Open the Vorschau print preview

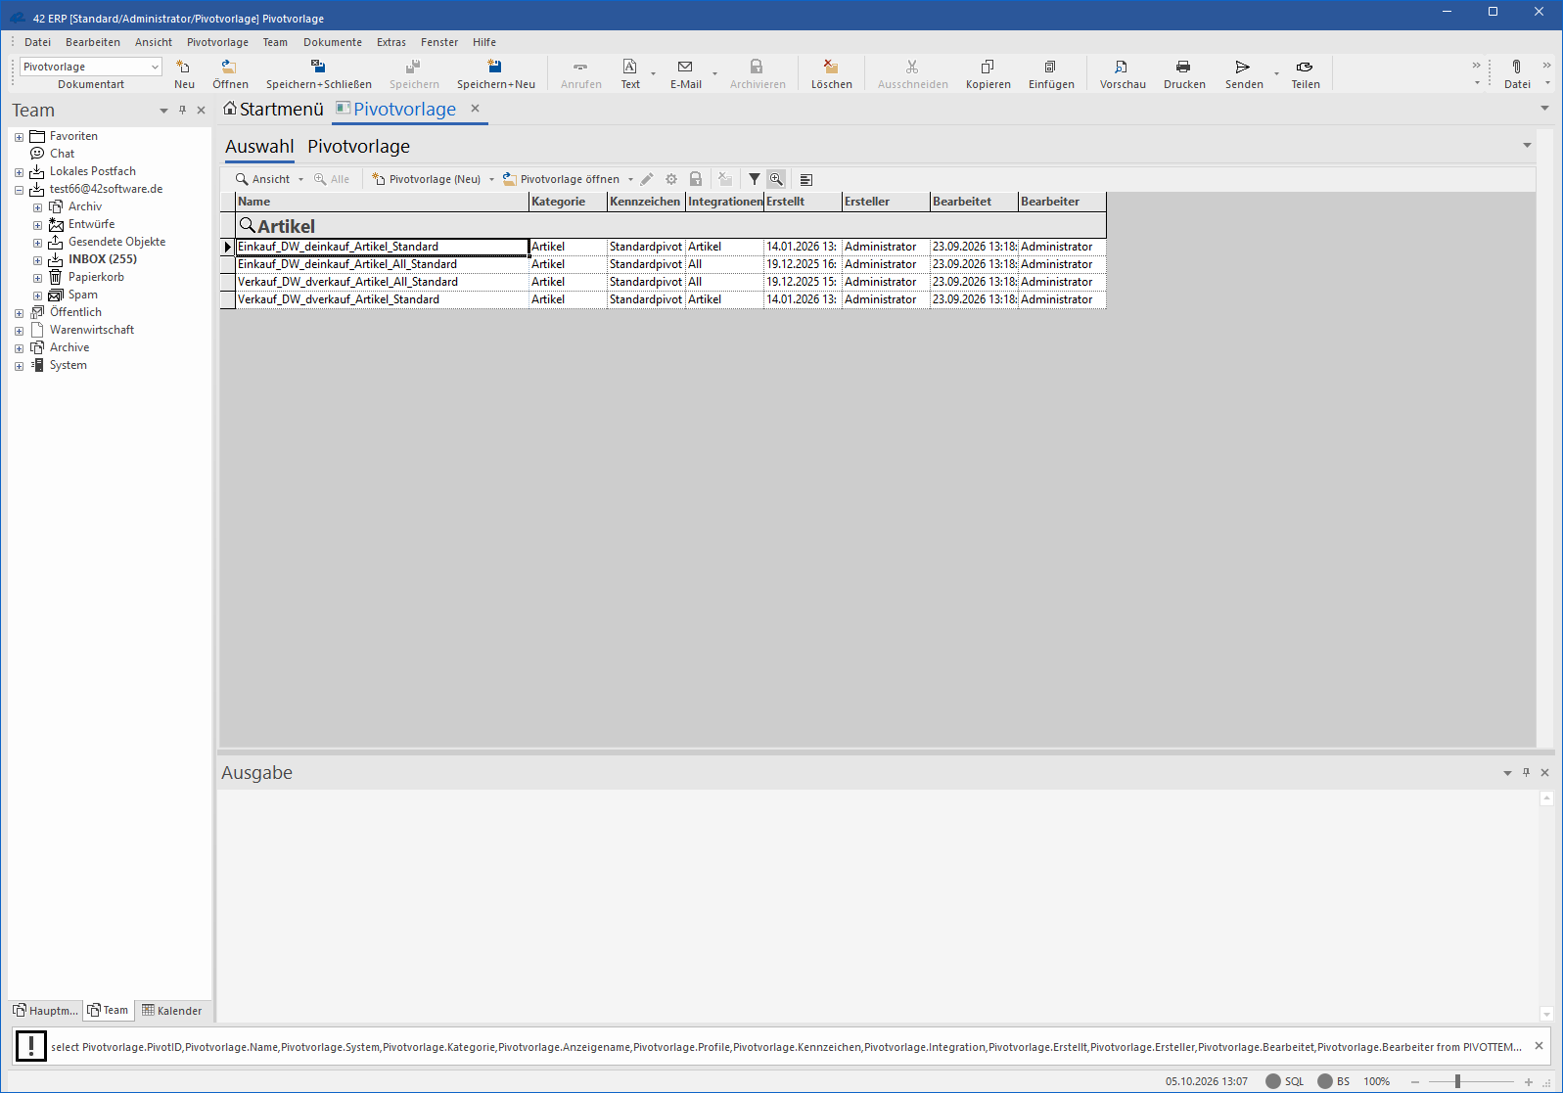point(1122,73)
